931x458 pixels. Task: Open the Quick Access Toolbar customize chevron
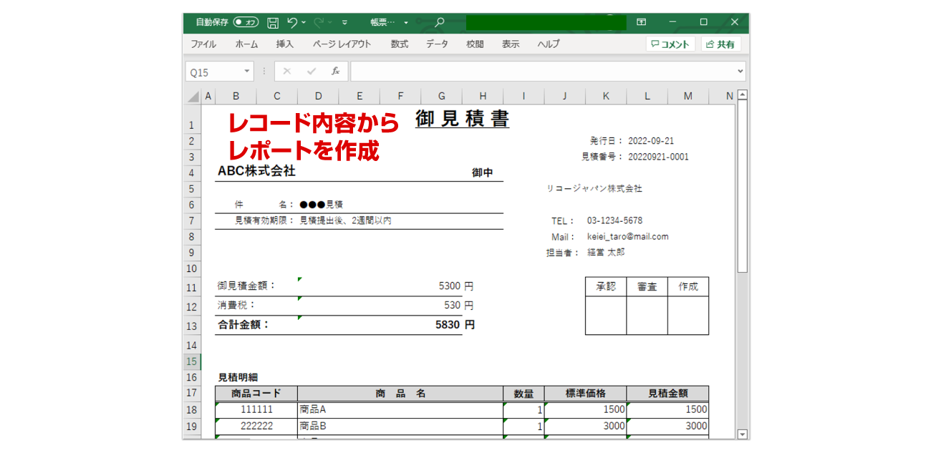click(x=344, y=22)
